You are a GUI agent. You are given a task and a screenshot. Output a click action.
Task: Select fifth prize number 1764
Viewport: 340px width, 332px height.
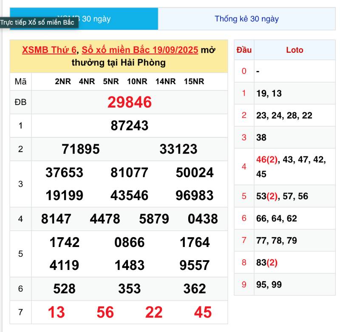pyautogui.click(x=195, y=242)
